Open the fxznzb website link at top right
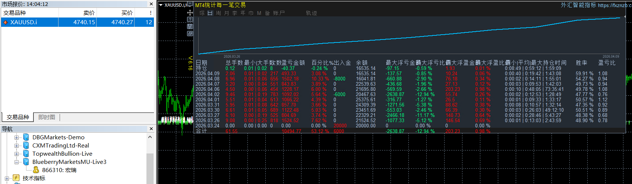Image resolution: width=632 pixels, height=184 pixels. (x=615, y=5)
